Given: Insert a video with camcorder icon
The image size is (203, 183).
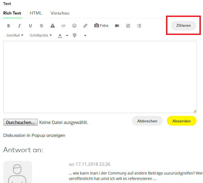Looking at the screenshot, I should coord(117,26).
